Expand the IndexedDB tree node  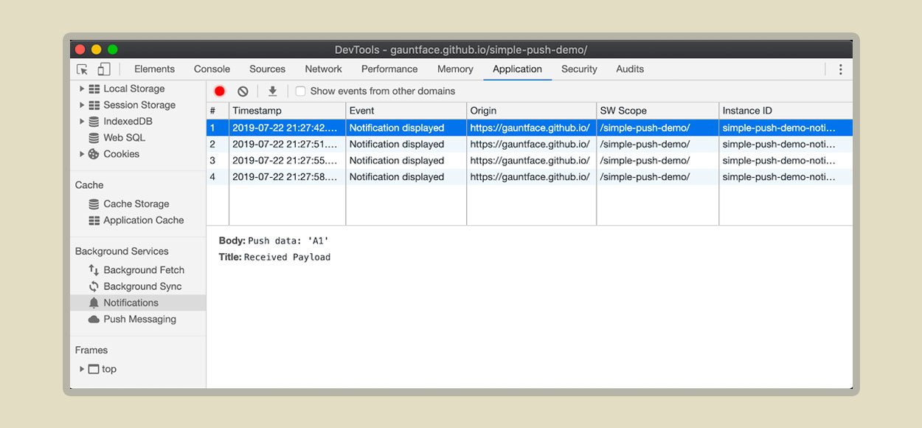coord(82,121)
